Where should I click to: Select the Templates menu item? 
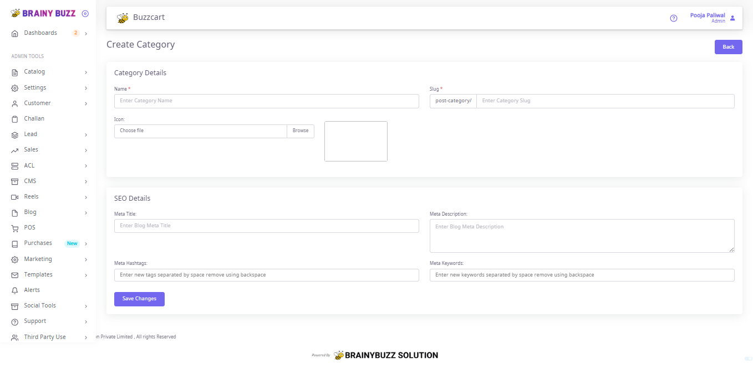38,274
